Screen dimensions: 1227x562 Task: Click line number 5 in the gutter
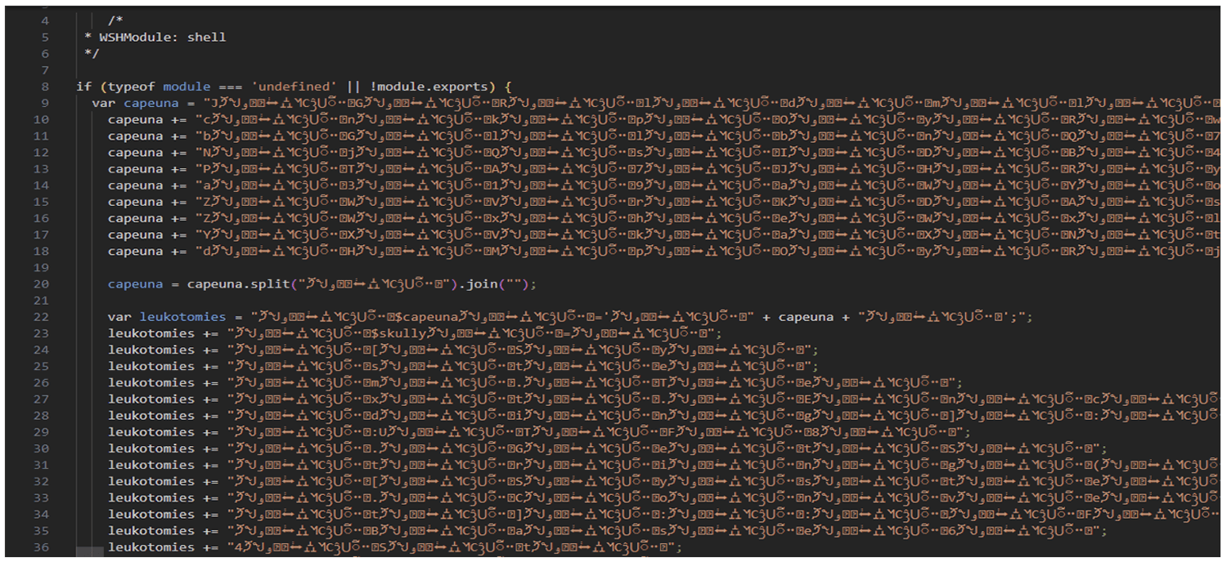(x=44, y=38)
